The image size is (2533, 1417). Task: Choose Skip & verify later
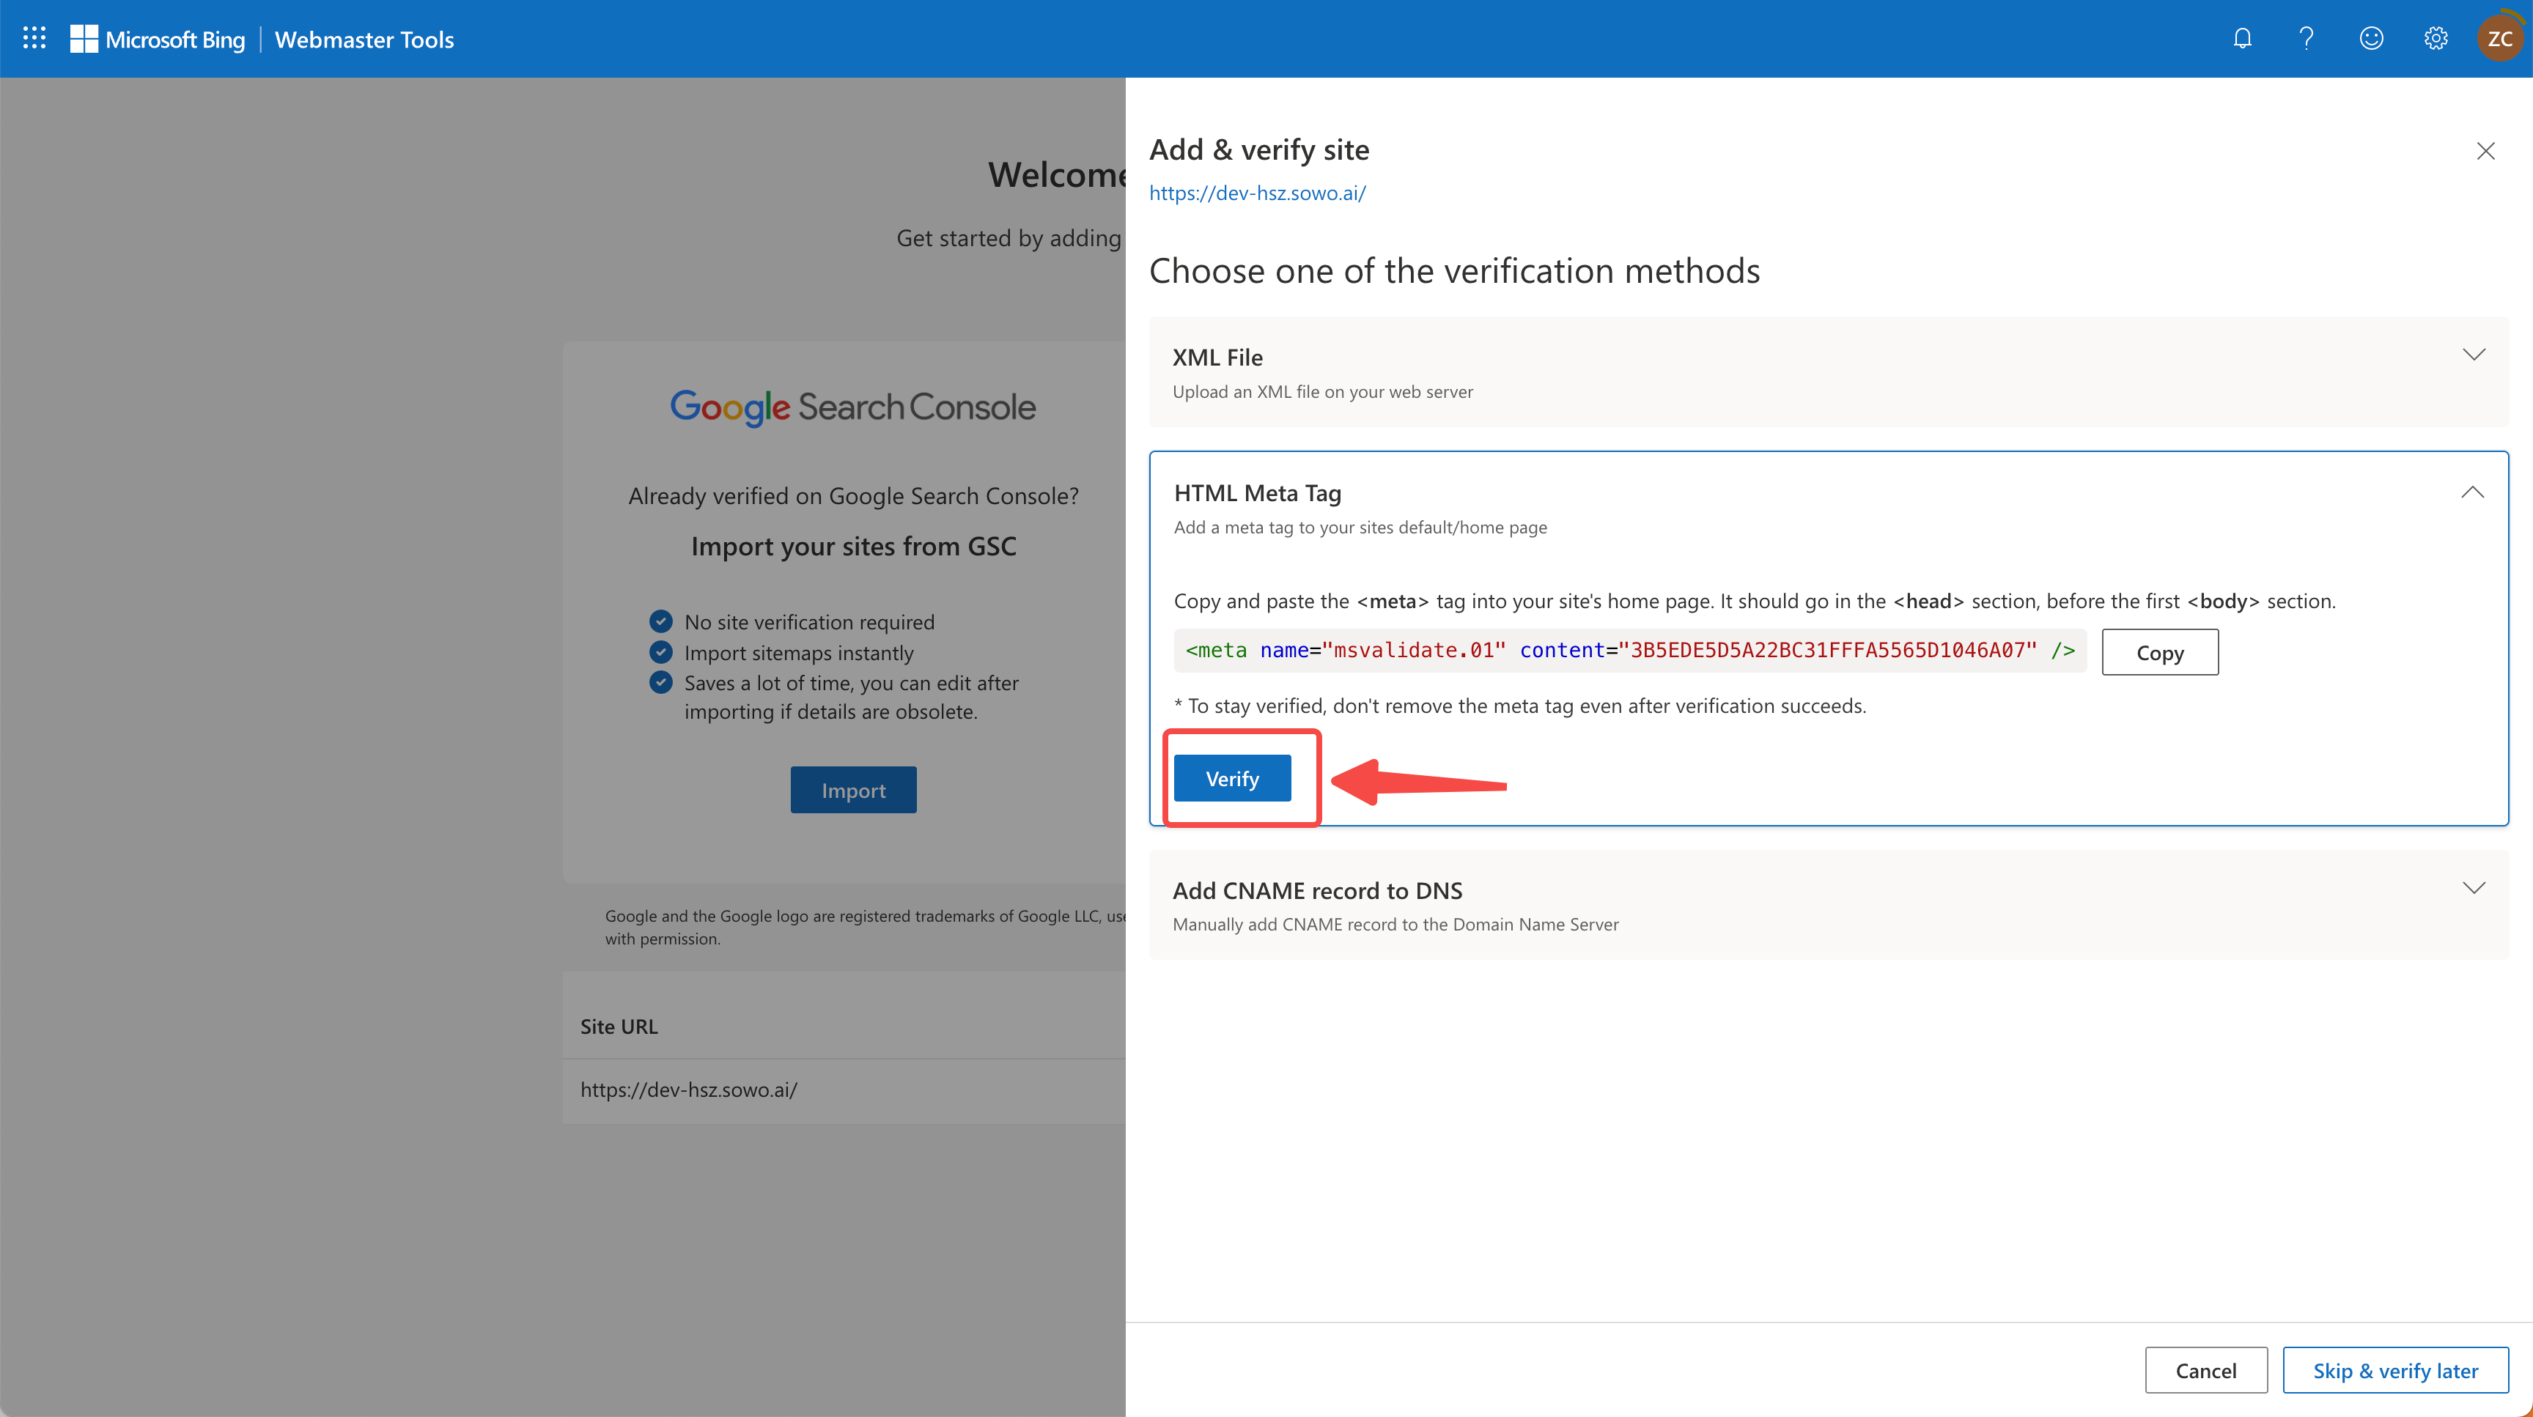[x=2394, y=1370]
